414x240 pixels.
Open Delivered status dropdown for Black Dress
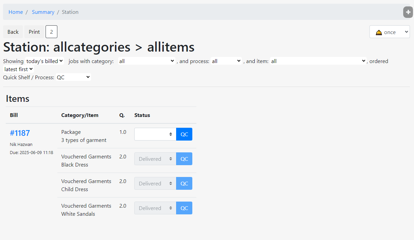point(155,159)
